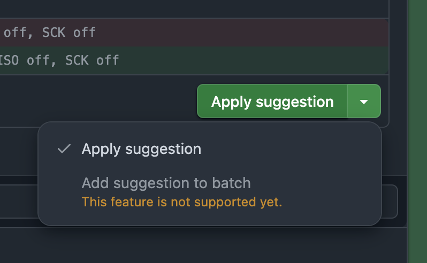Screen dimensions: 427x263
Task: Select the red removed line 'off, SCK off'
Action: tap(194, 33)
